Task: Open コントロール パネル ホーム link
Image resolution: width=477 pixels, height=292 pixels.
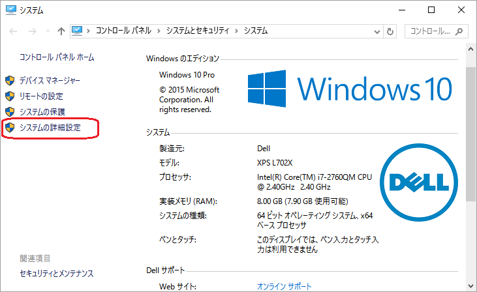Action: 57,57
